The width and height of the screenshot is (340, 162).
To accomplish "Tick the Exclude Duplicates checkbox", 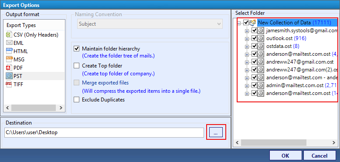I will (x=77, y=100).
